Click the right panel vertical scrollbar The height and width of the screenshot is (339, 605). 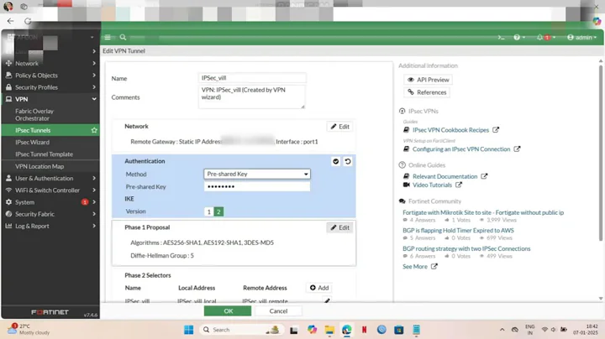(600, 153)
